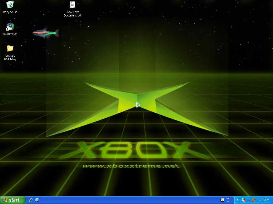Open the Start menu

pos(13,200)
